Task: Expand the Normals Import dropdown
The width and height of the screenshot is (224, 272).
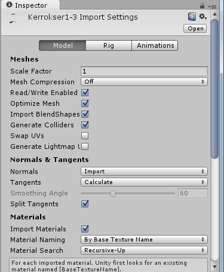Action: pyautogui.click(x=144, y=172)
